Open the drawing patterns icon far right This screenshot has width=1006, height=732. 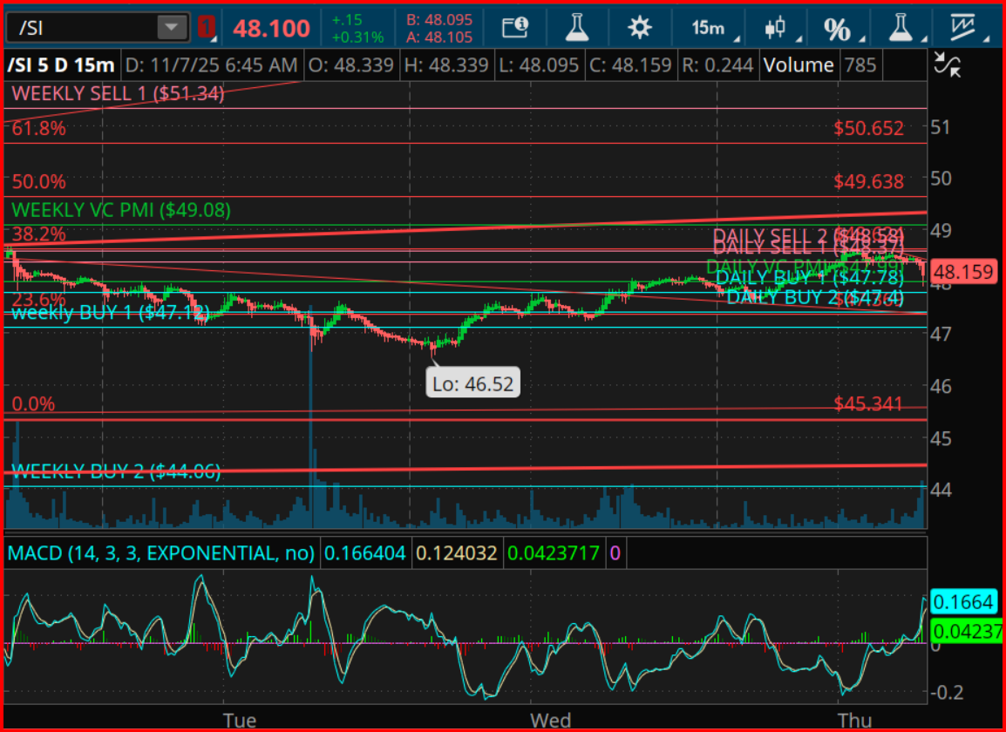coord(963,27)
